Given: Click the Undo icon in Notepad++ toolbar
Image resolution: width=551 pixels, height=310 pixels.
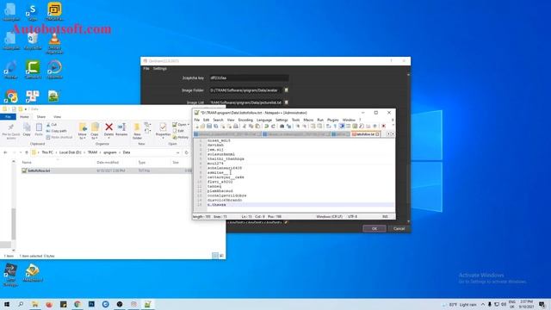Looking at the screenshot, I should (x=267, y=127).
